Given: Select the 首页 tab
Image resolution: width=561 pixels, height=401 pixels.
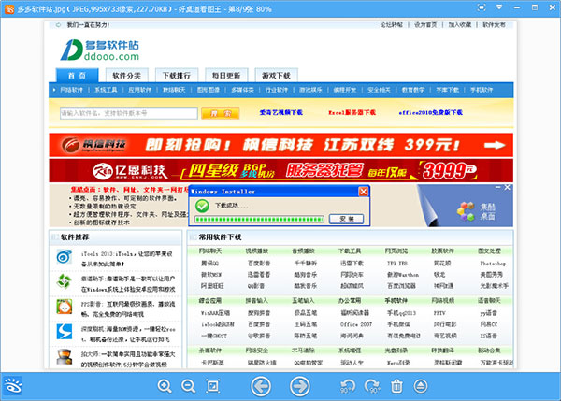Looking at the screenshot, I should (77, 76).
